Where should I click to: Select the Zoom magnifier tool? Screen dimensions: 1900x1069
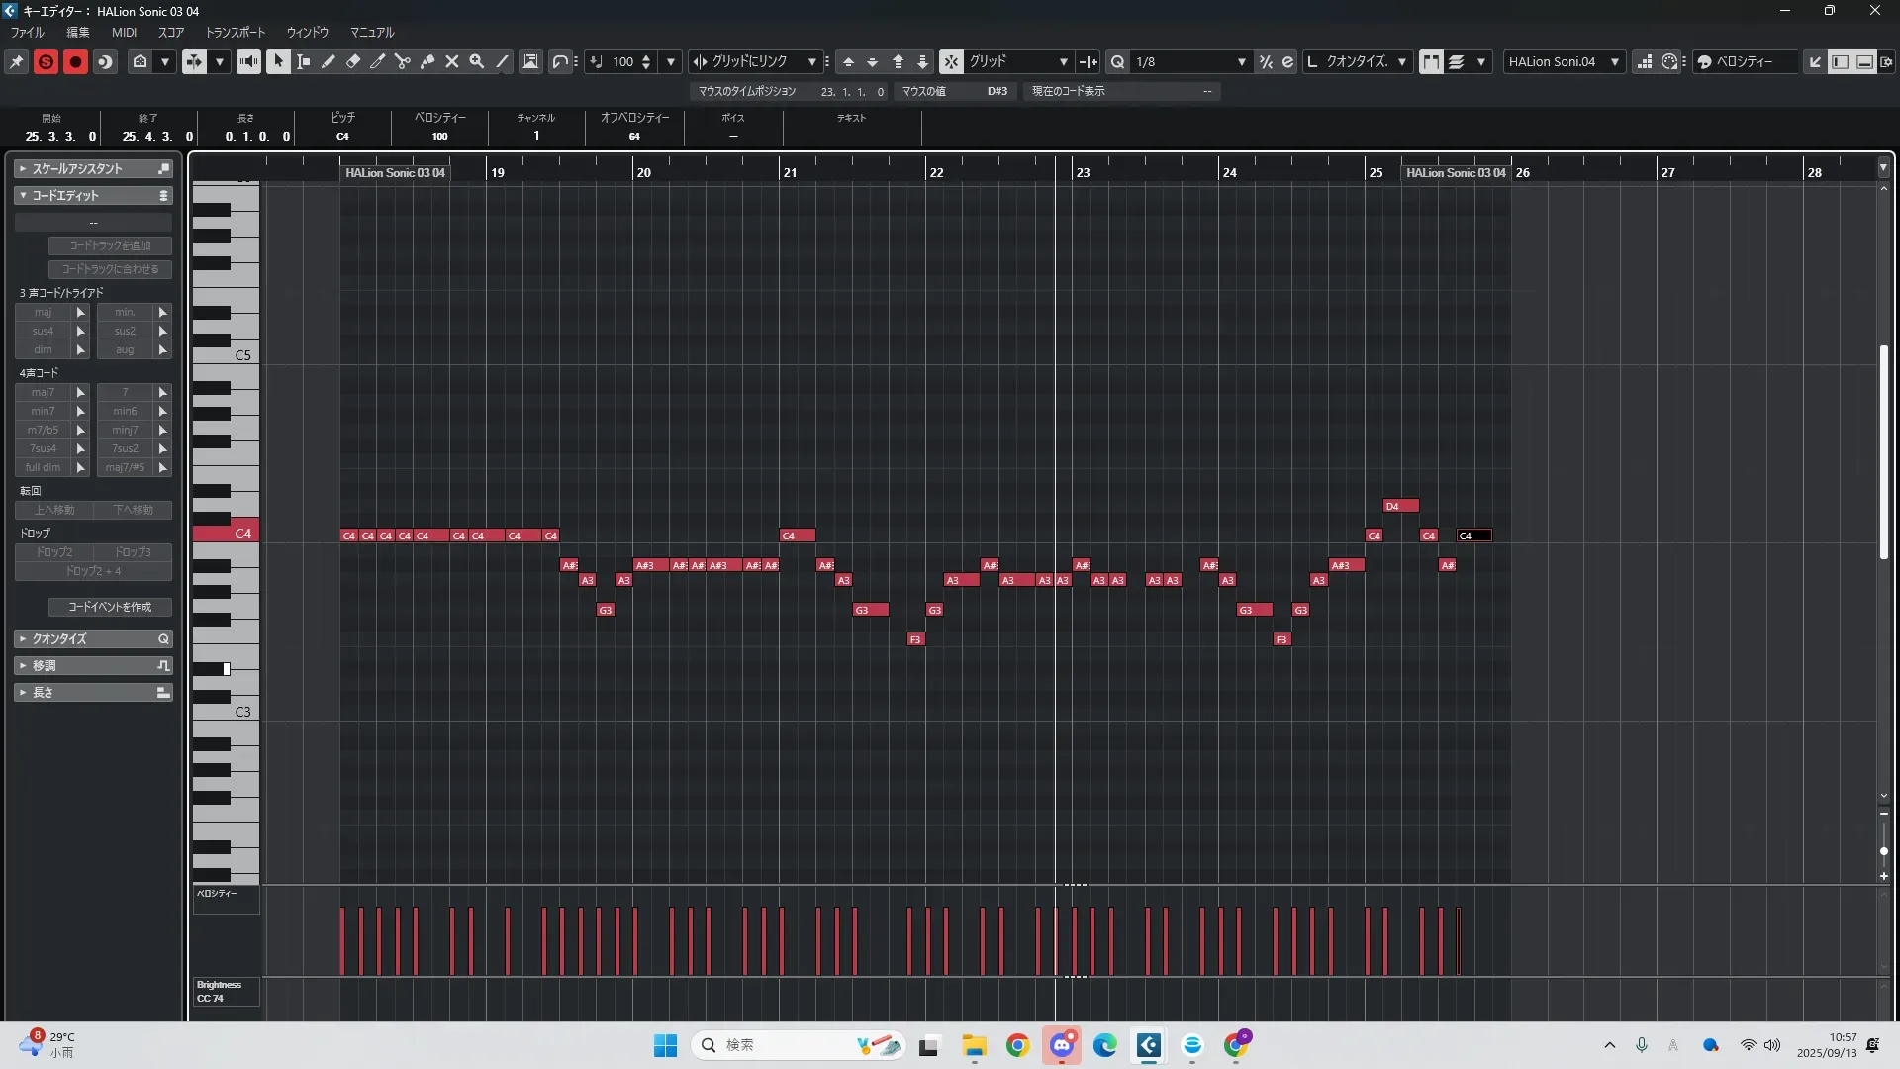[x=477, y=61]
